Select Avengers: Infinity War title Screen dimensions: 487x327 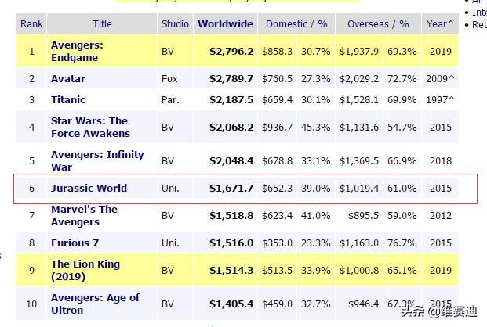point(96,160)
